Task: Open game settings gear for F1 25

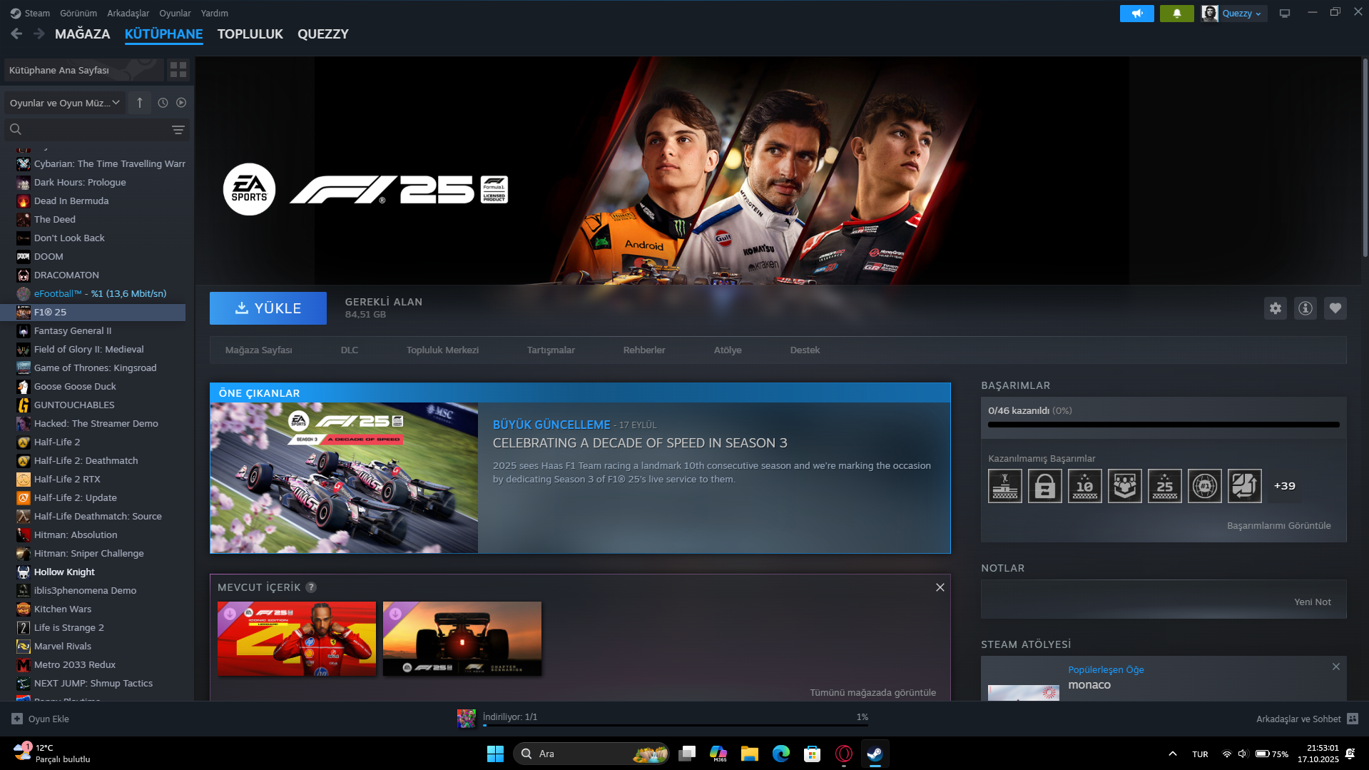Action: pos(1276,308)
